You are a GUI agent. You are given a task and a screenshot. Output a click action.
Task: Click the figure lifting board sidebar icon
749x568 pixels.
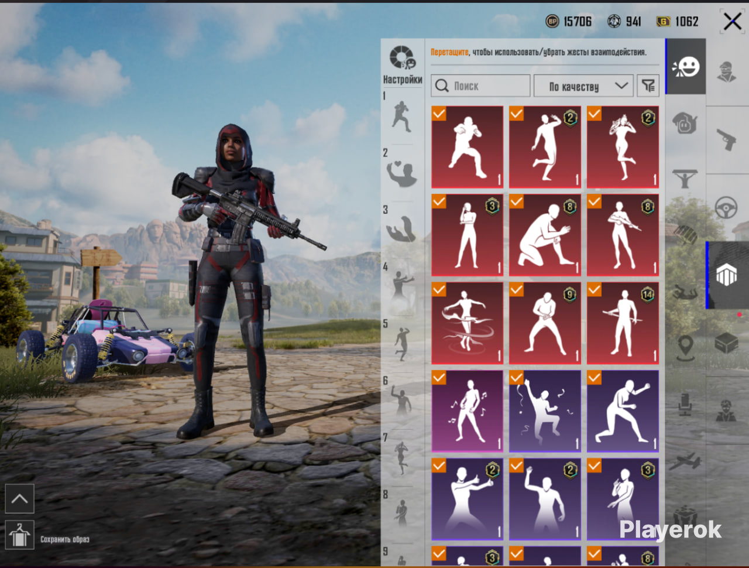(685, 178)
